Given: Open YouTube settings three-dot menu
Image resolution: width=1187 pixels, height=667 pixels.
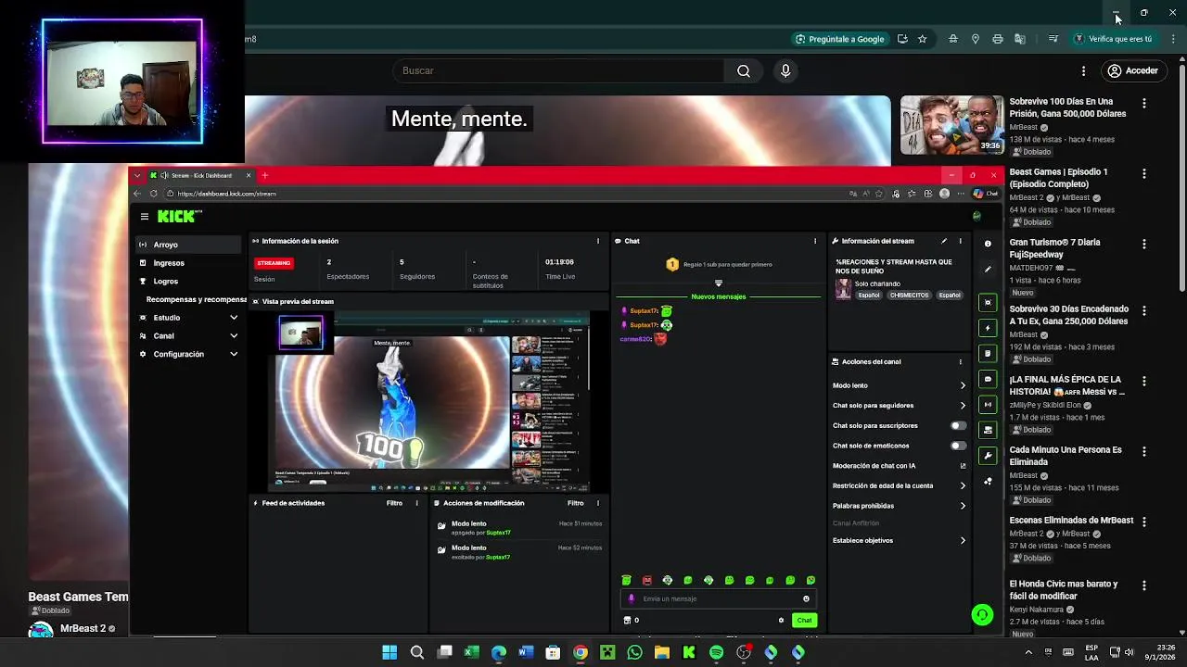Looking at the screenshot, I should (1083, 71).
